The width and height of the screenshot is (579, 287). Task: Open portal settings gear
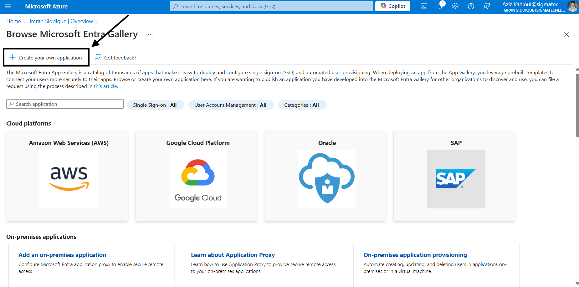coord(455,6)
